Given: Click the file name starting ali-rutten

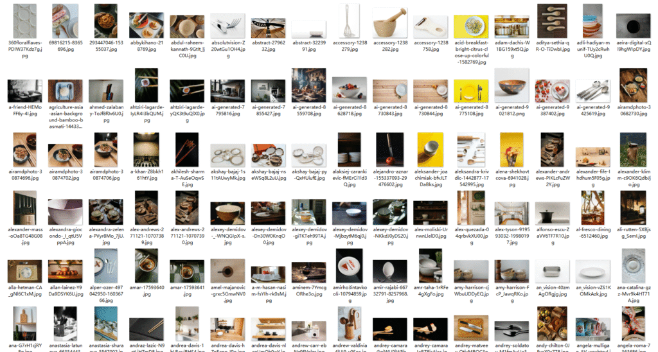Looking at the screenshot, I should (x=633, y=233).
